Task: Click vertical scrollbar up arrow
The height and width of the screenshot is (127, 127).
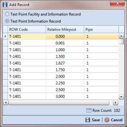Action: 121,36
